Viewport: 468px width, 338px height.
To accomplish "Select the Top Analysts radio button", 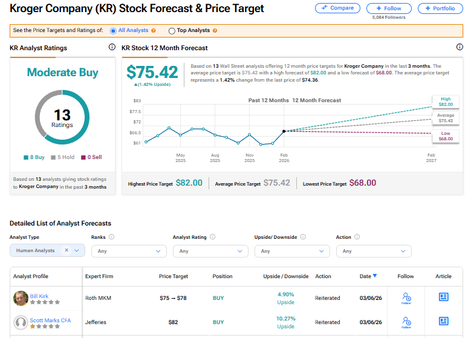I will (x=172, y=31).
